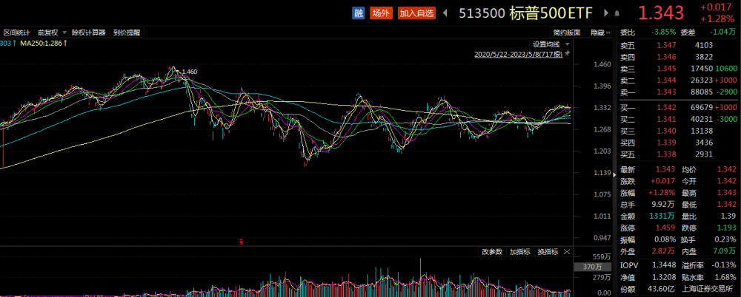Viewport: 741px width, 297px height.
Task: Click the next stock right arrow
Action: (603, 13)
